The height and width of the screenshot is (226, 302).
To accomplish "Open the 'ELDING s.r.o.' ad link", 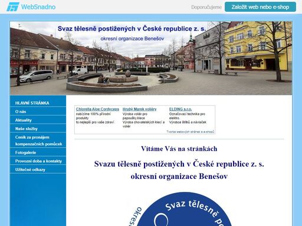I will pos(180,109).
